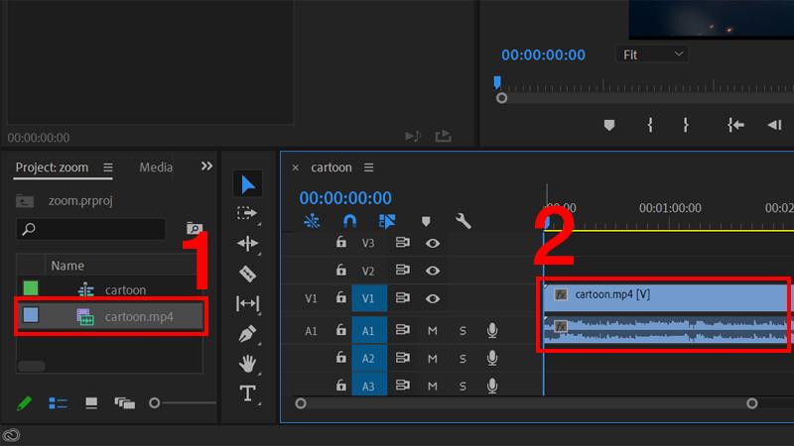Open timeline display settings wrench
Screen dimensions: 794x446
463,221
